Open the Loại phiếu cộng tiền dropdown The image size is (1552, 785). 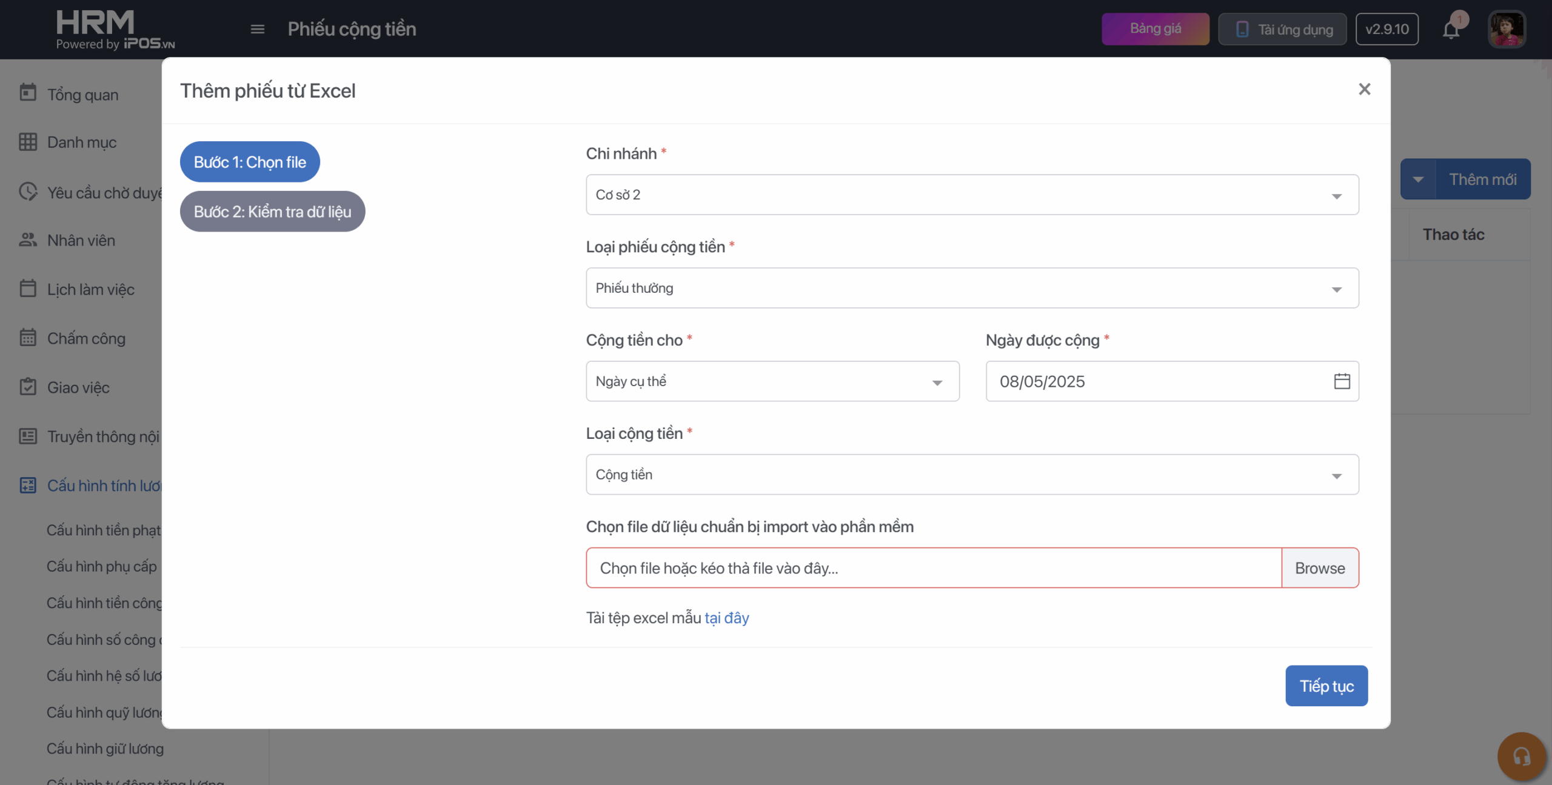972,288
